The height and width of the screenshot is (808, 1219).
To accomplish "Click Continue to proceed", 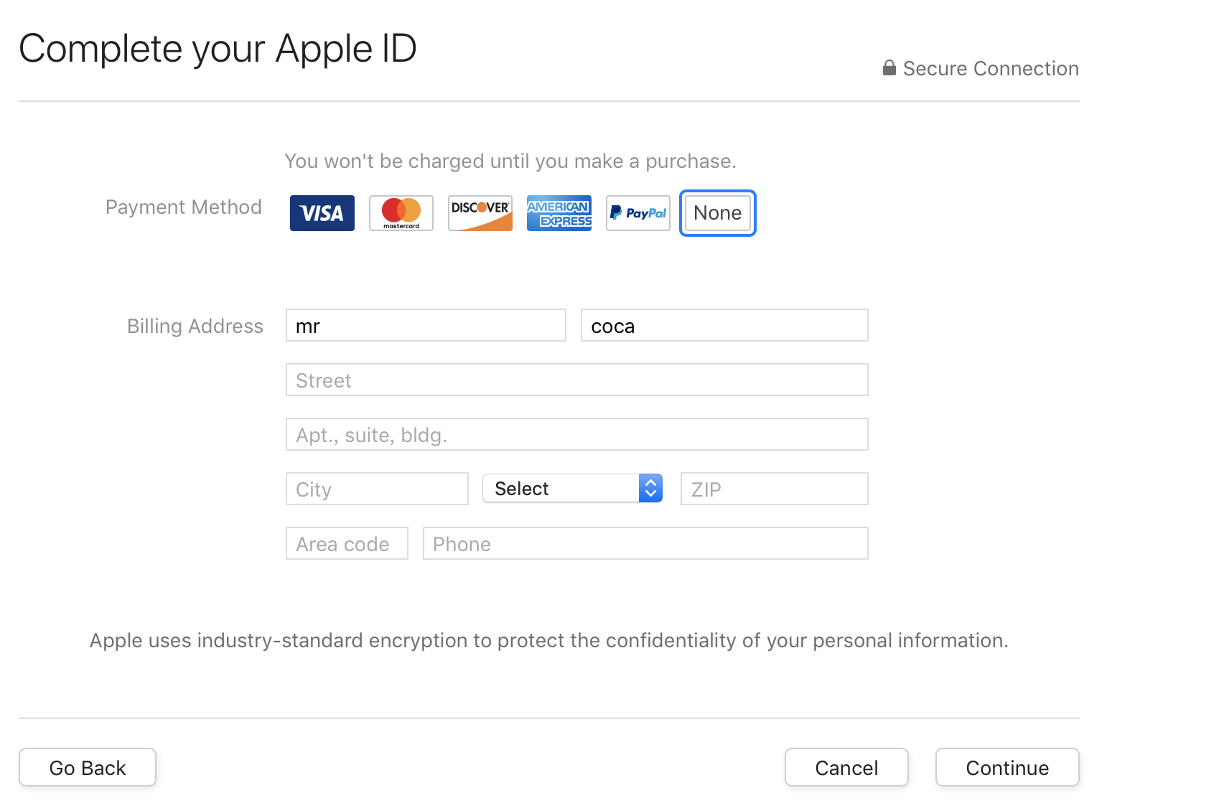I will (1007, 768).
